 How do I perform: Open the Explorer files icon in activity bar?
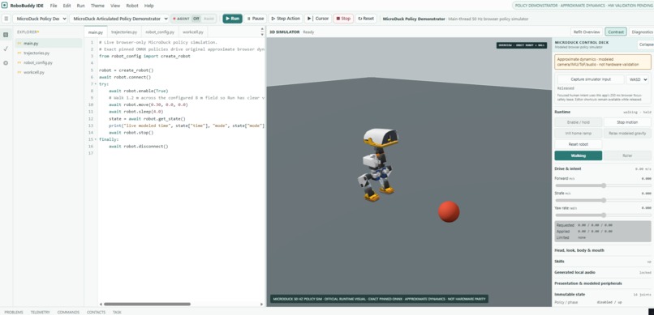click(x=6, y=35)
